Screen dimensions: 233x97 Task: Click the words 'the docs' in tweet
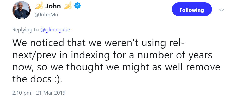tap(32, 79)
